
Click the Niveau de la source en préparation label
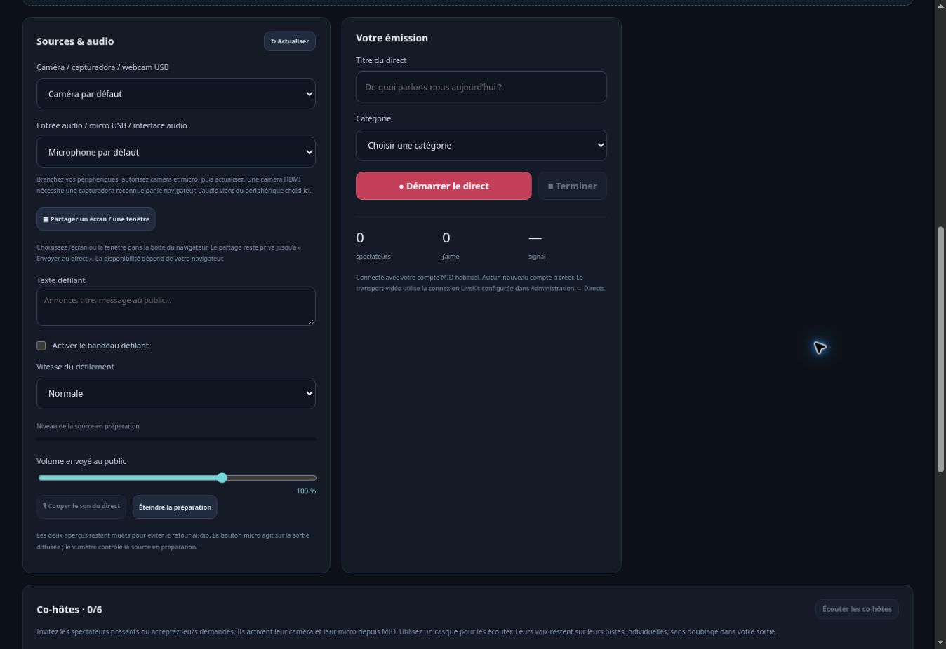coord(88,426)
